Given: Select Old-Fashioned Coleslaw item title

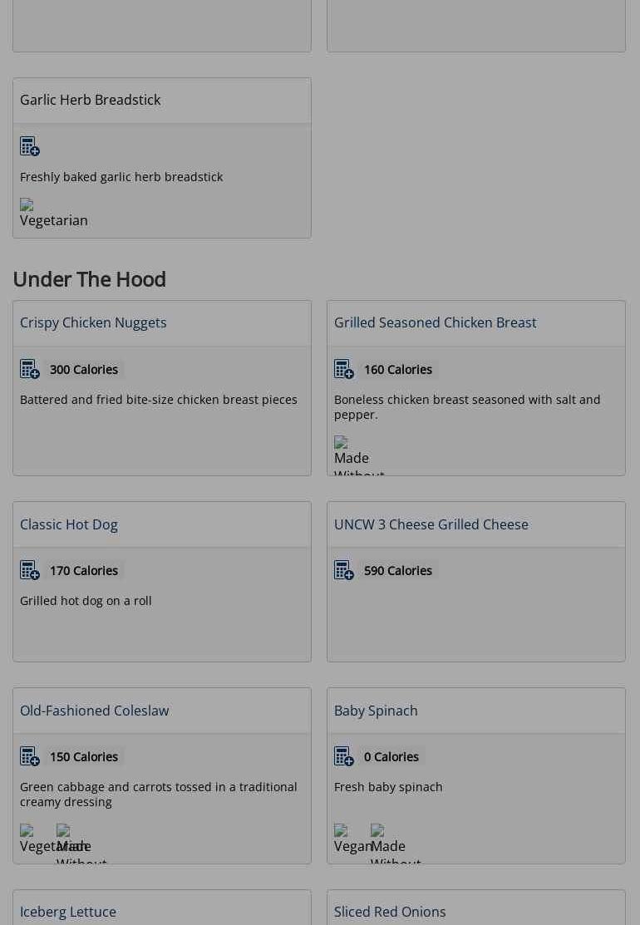Looking at the screenshot, I should point(94,711).
